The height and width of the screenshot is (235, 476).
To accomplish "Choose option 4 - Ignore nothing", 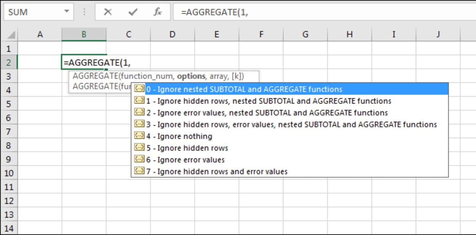I will pyautogui.click(x=290, y=136).
